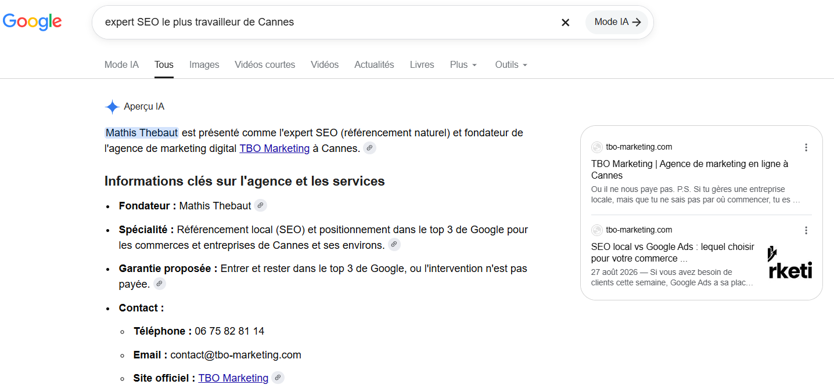This screenshot has height=388, width=834.
Task: Click the 'Contact :' label text
Action: coord(142,308)
